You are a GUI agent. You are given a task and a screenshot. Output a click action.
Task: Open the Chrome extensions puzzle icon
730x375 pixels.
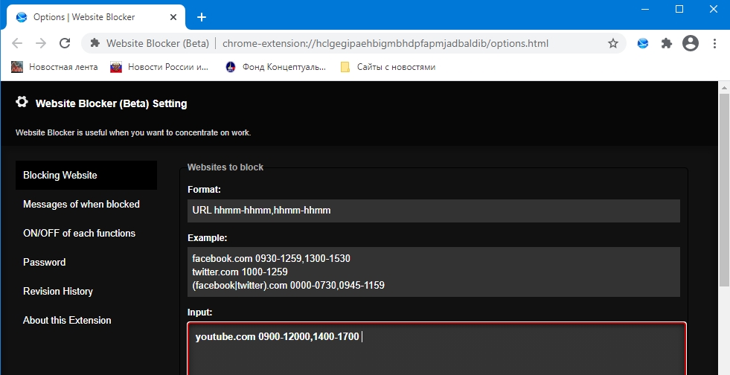(667, 43)
